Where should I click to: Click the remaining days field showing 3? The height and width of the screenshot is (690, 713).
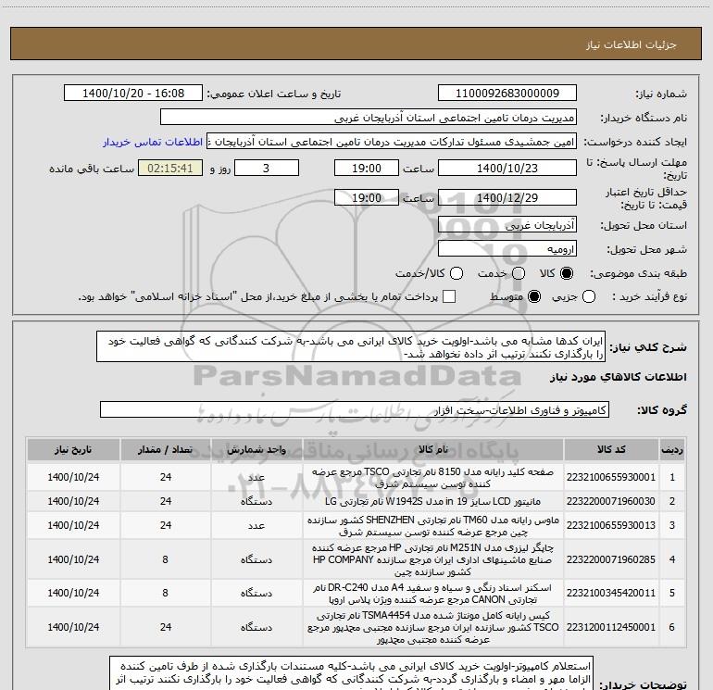point(267,168)
